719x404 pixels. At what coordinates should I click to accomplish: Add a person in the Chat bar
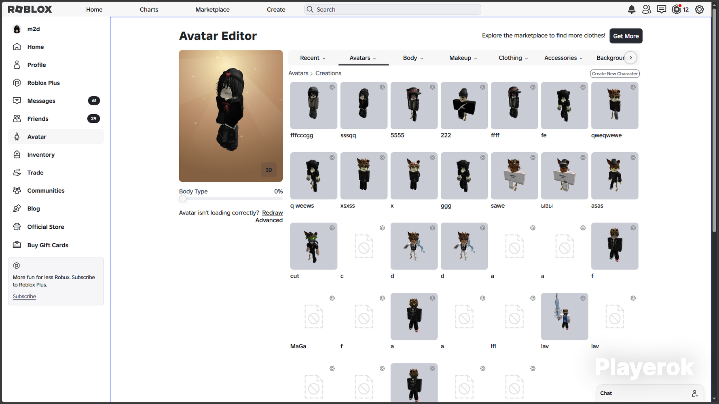(695, 393)
